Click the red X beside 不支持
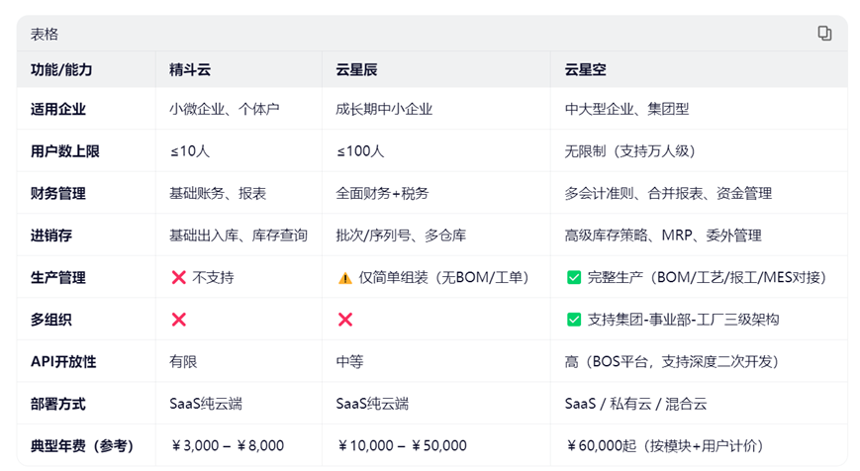This screenshot has width=860, height=471. pyautogui.click(x=179, y=278)
